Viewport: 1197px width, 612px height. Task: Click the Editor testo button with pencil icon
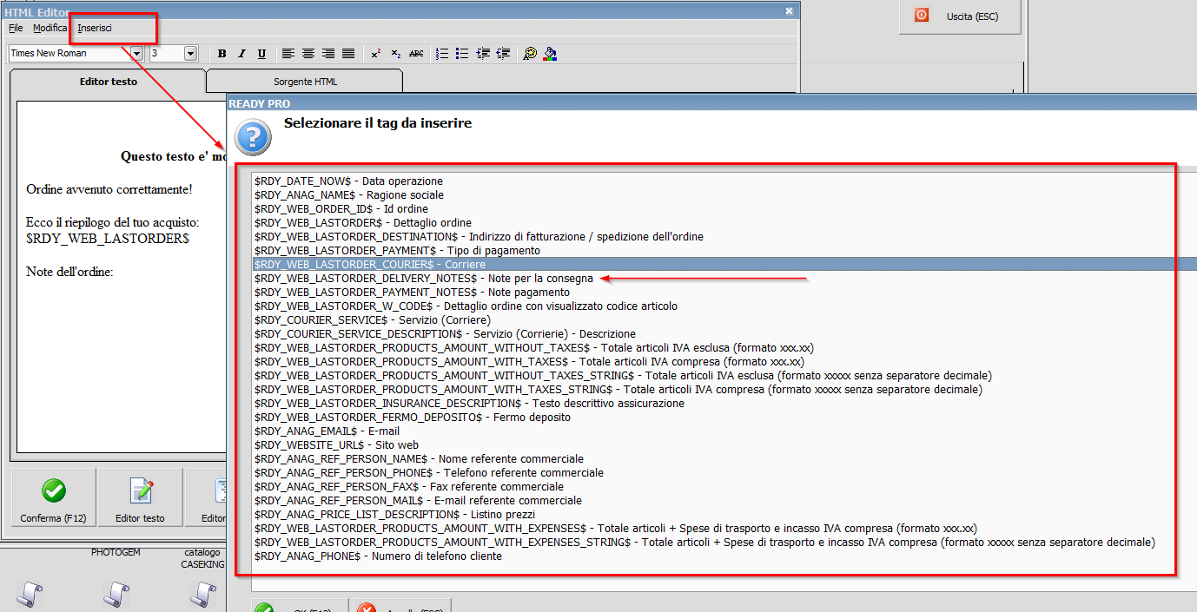click(140, 499)
